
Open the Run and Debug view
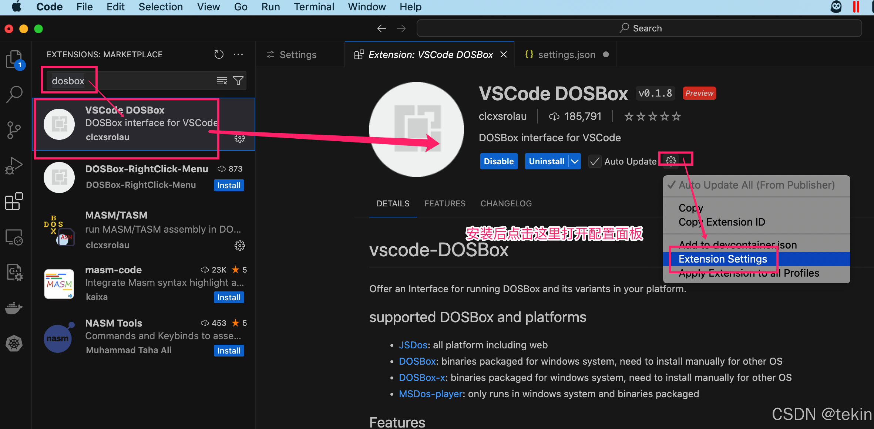coord(14,166)
